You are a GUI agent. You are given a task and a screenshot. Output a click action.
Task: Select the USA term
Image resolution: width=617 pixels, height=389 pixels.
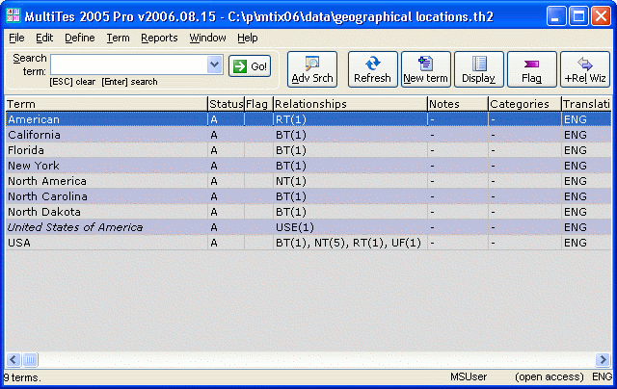point(19,243)
